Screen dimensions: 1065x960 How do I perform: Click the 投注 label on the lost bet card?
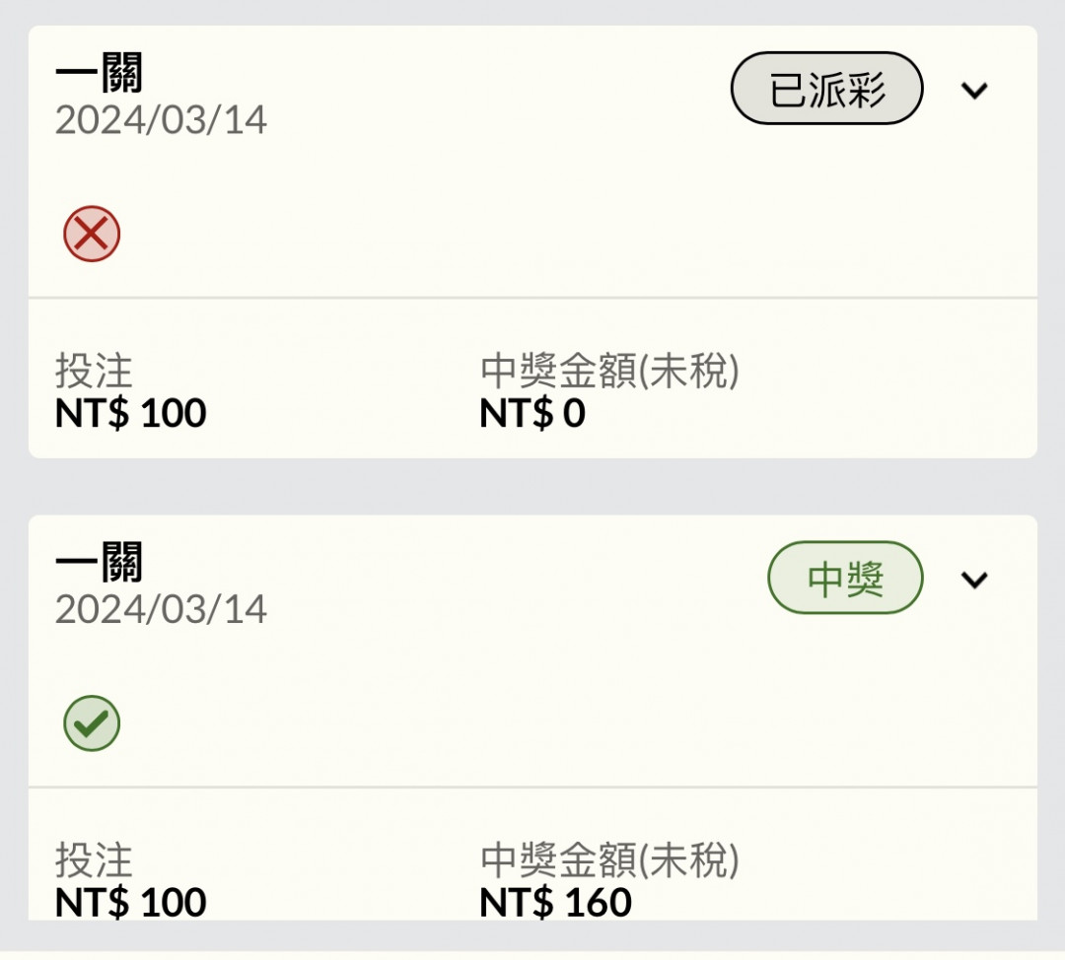[x=94, y=371]
